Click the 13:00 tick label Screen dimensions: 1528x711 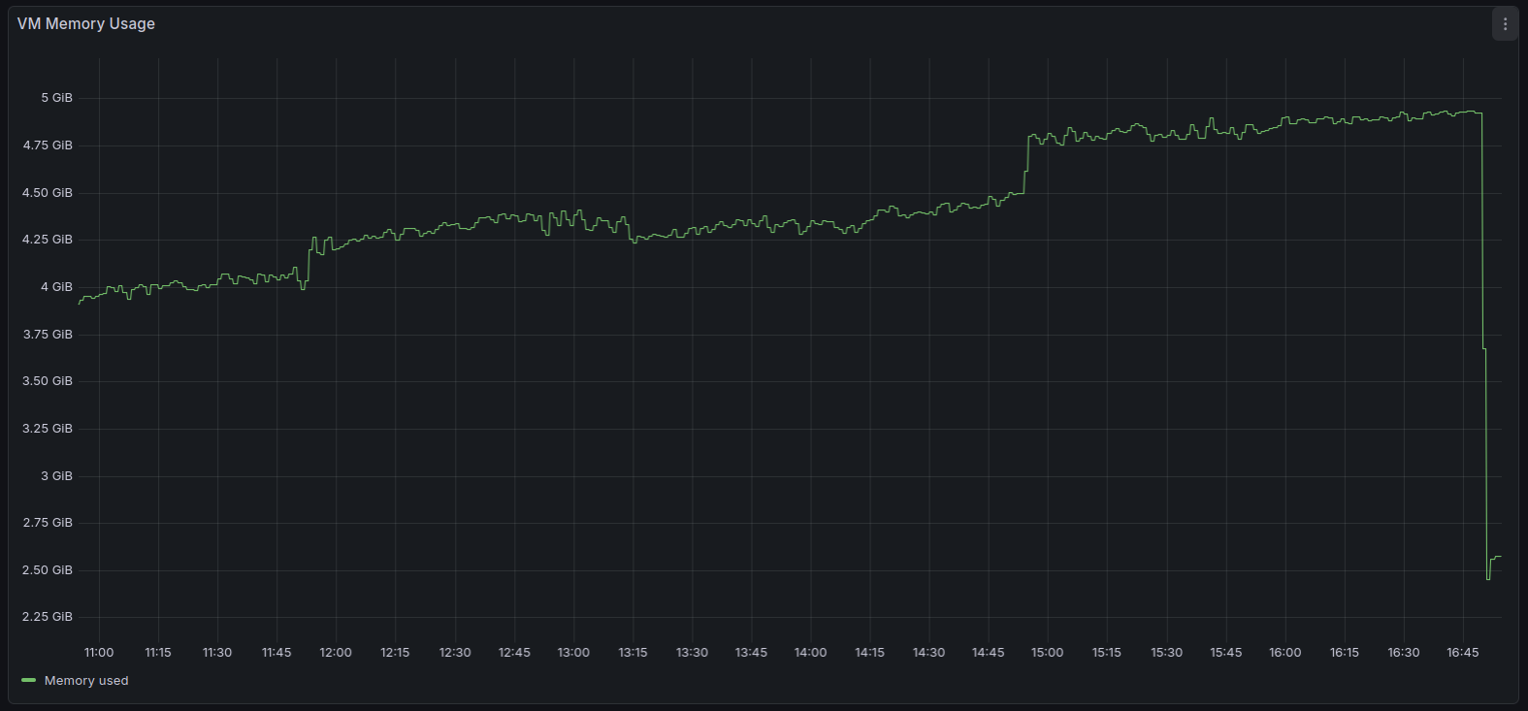click(573, 653)
